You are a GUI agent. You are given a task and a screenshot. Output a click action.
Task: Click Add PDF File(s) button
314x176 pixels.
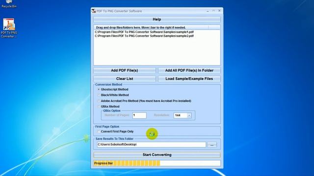(124, 70)
